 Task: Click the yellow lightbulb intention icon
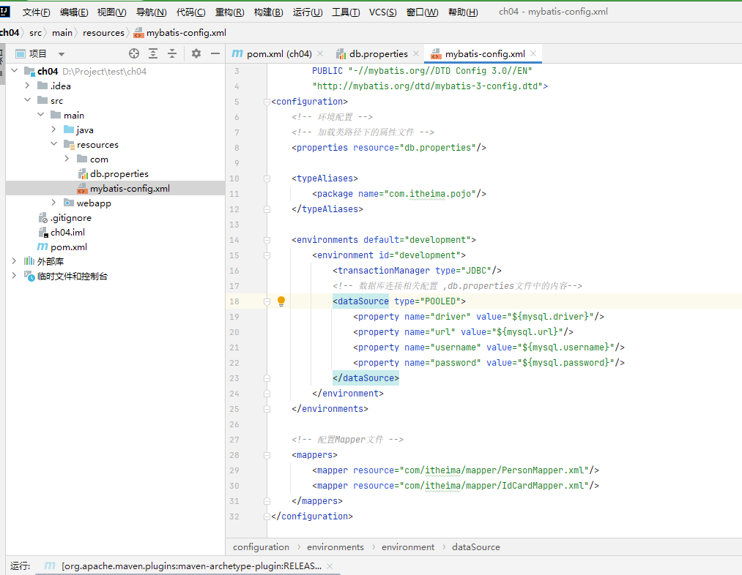click(281, 301)
